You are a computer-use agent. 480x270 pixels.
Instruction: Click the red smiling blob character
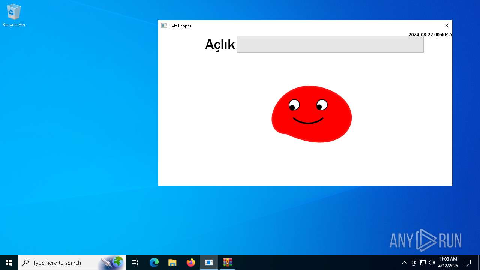pos(312,114)
